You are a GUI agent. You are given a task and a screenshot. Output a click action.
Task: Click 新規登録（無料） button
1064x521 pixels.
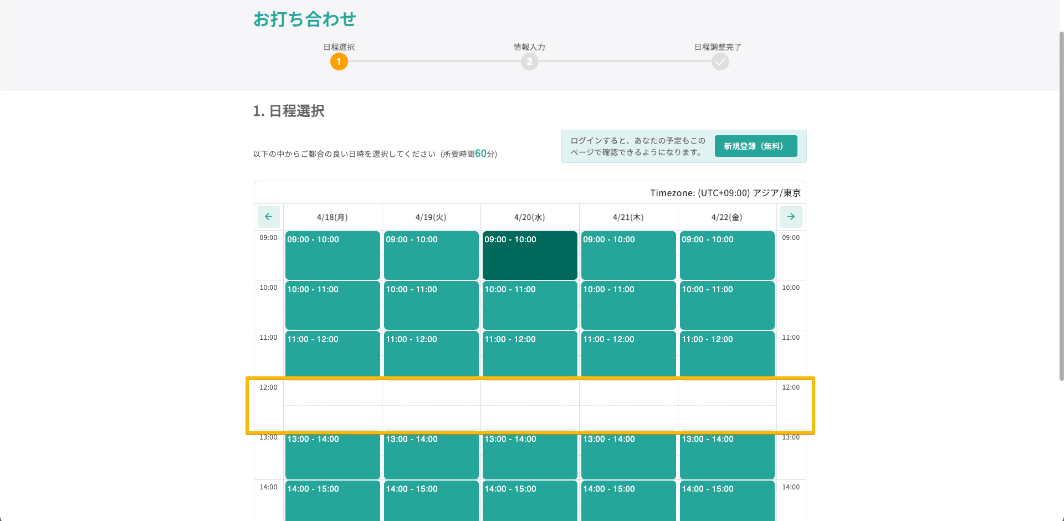pos(756,146)
